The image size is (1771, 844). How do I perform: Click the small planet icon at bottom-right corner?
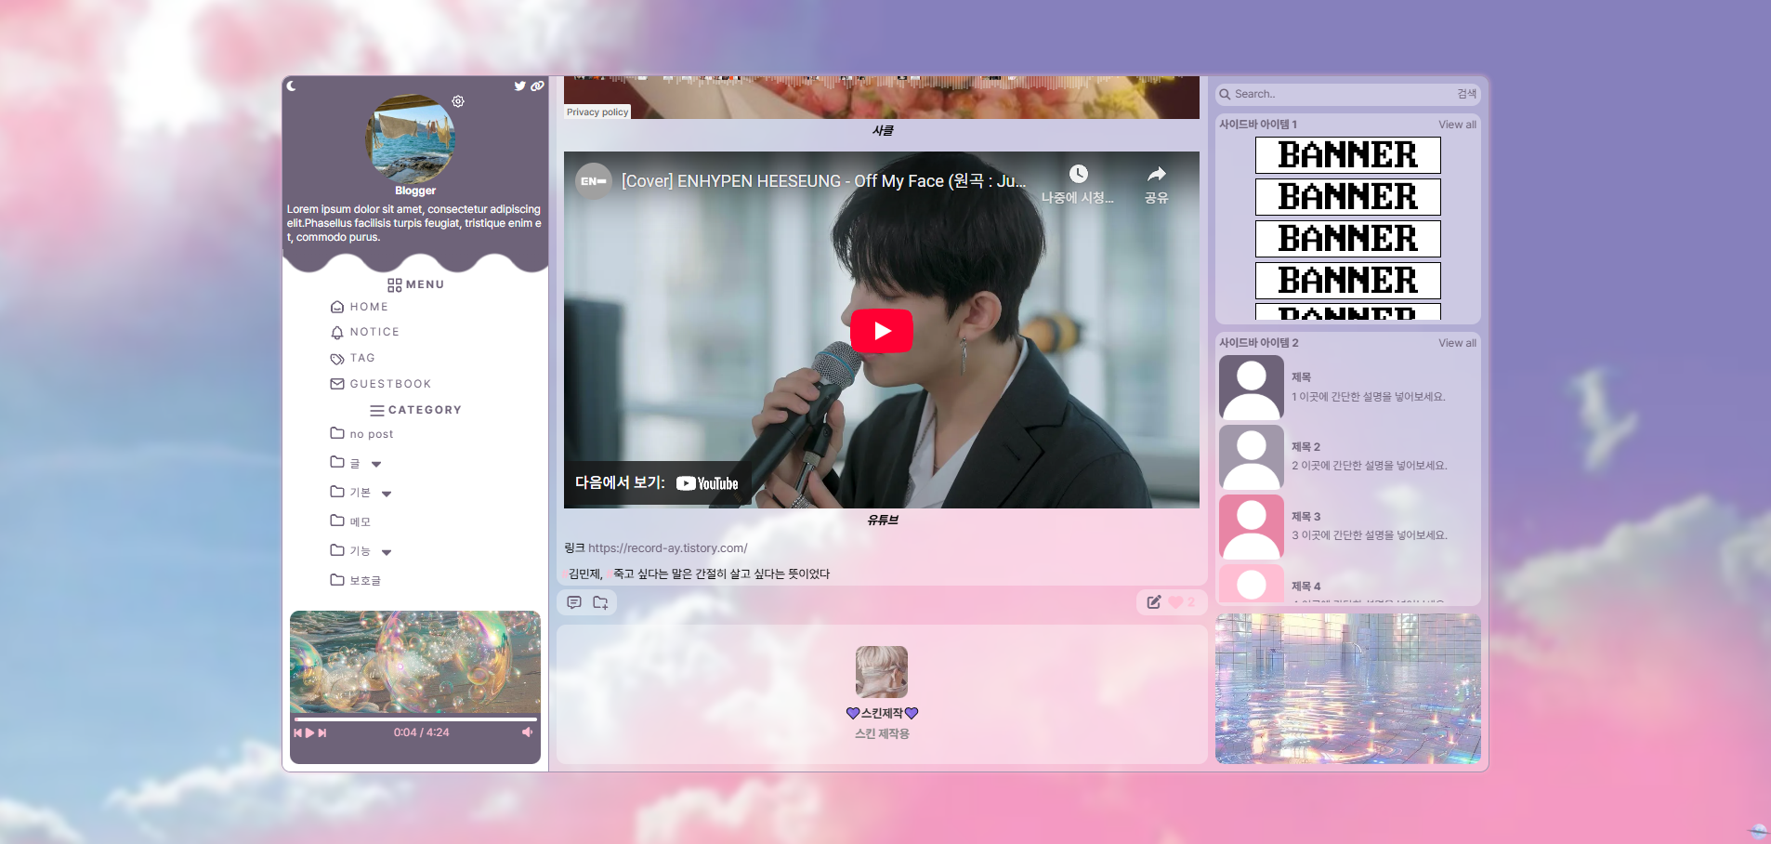pyautogui.click(x=1757, y=831)
